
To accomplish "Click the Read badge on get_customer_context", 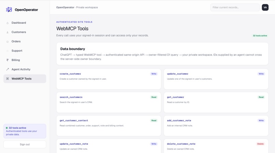I will click(x=154, y=120).
